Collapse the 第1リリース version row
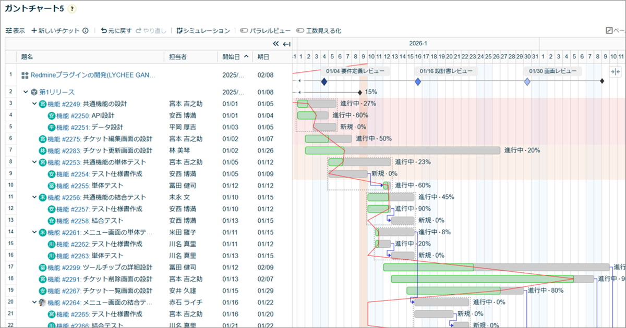 [x=25, y=92]
